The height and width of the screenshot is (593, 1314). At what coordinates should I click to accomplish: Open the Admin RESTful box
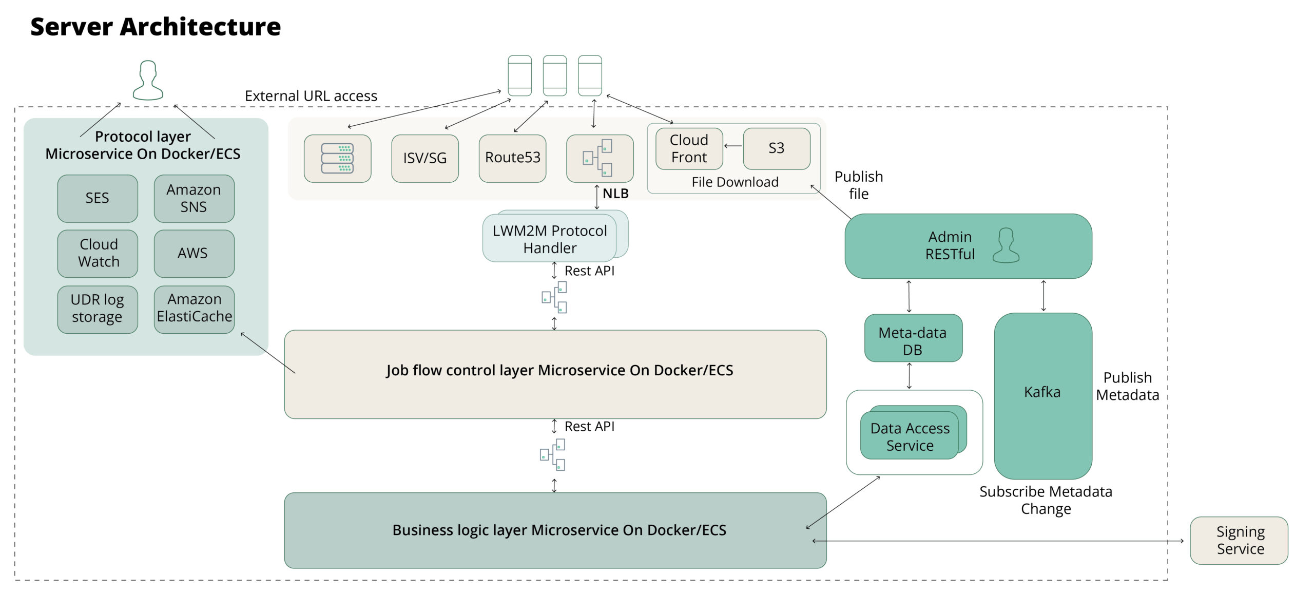point(968,246)
